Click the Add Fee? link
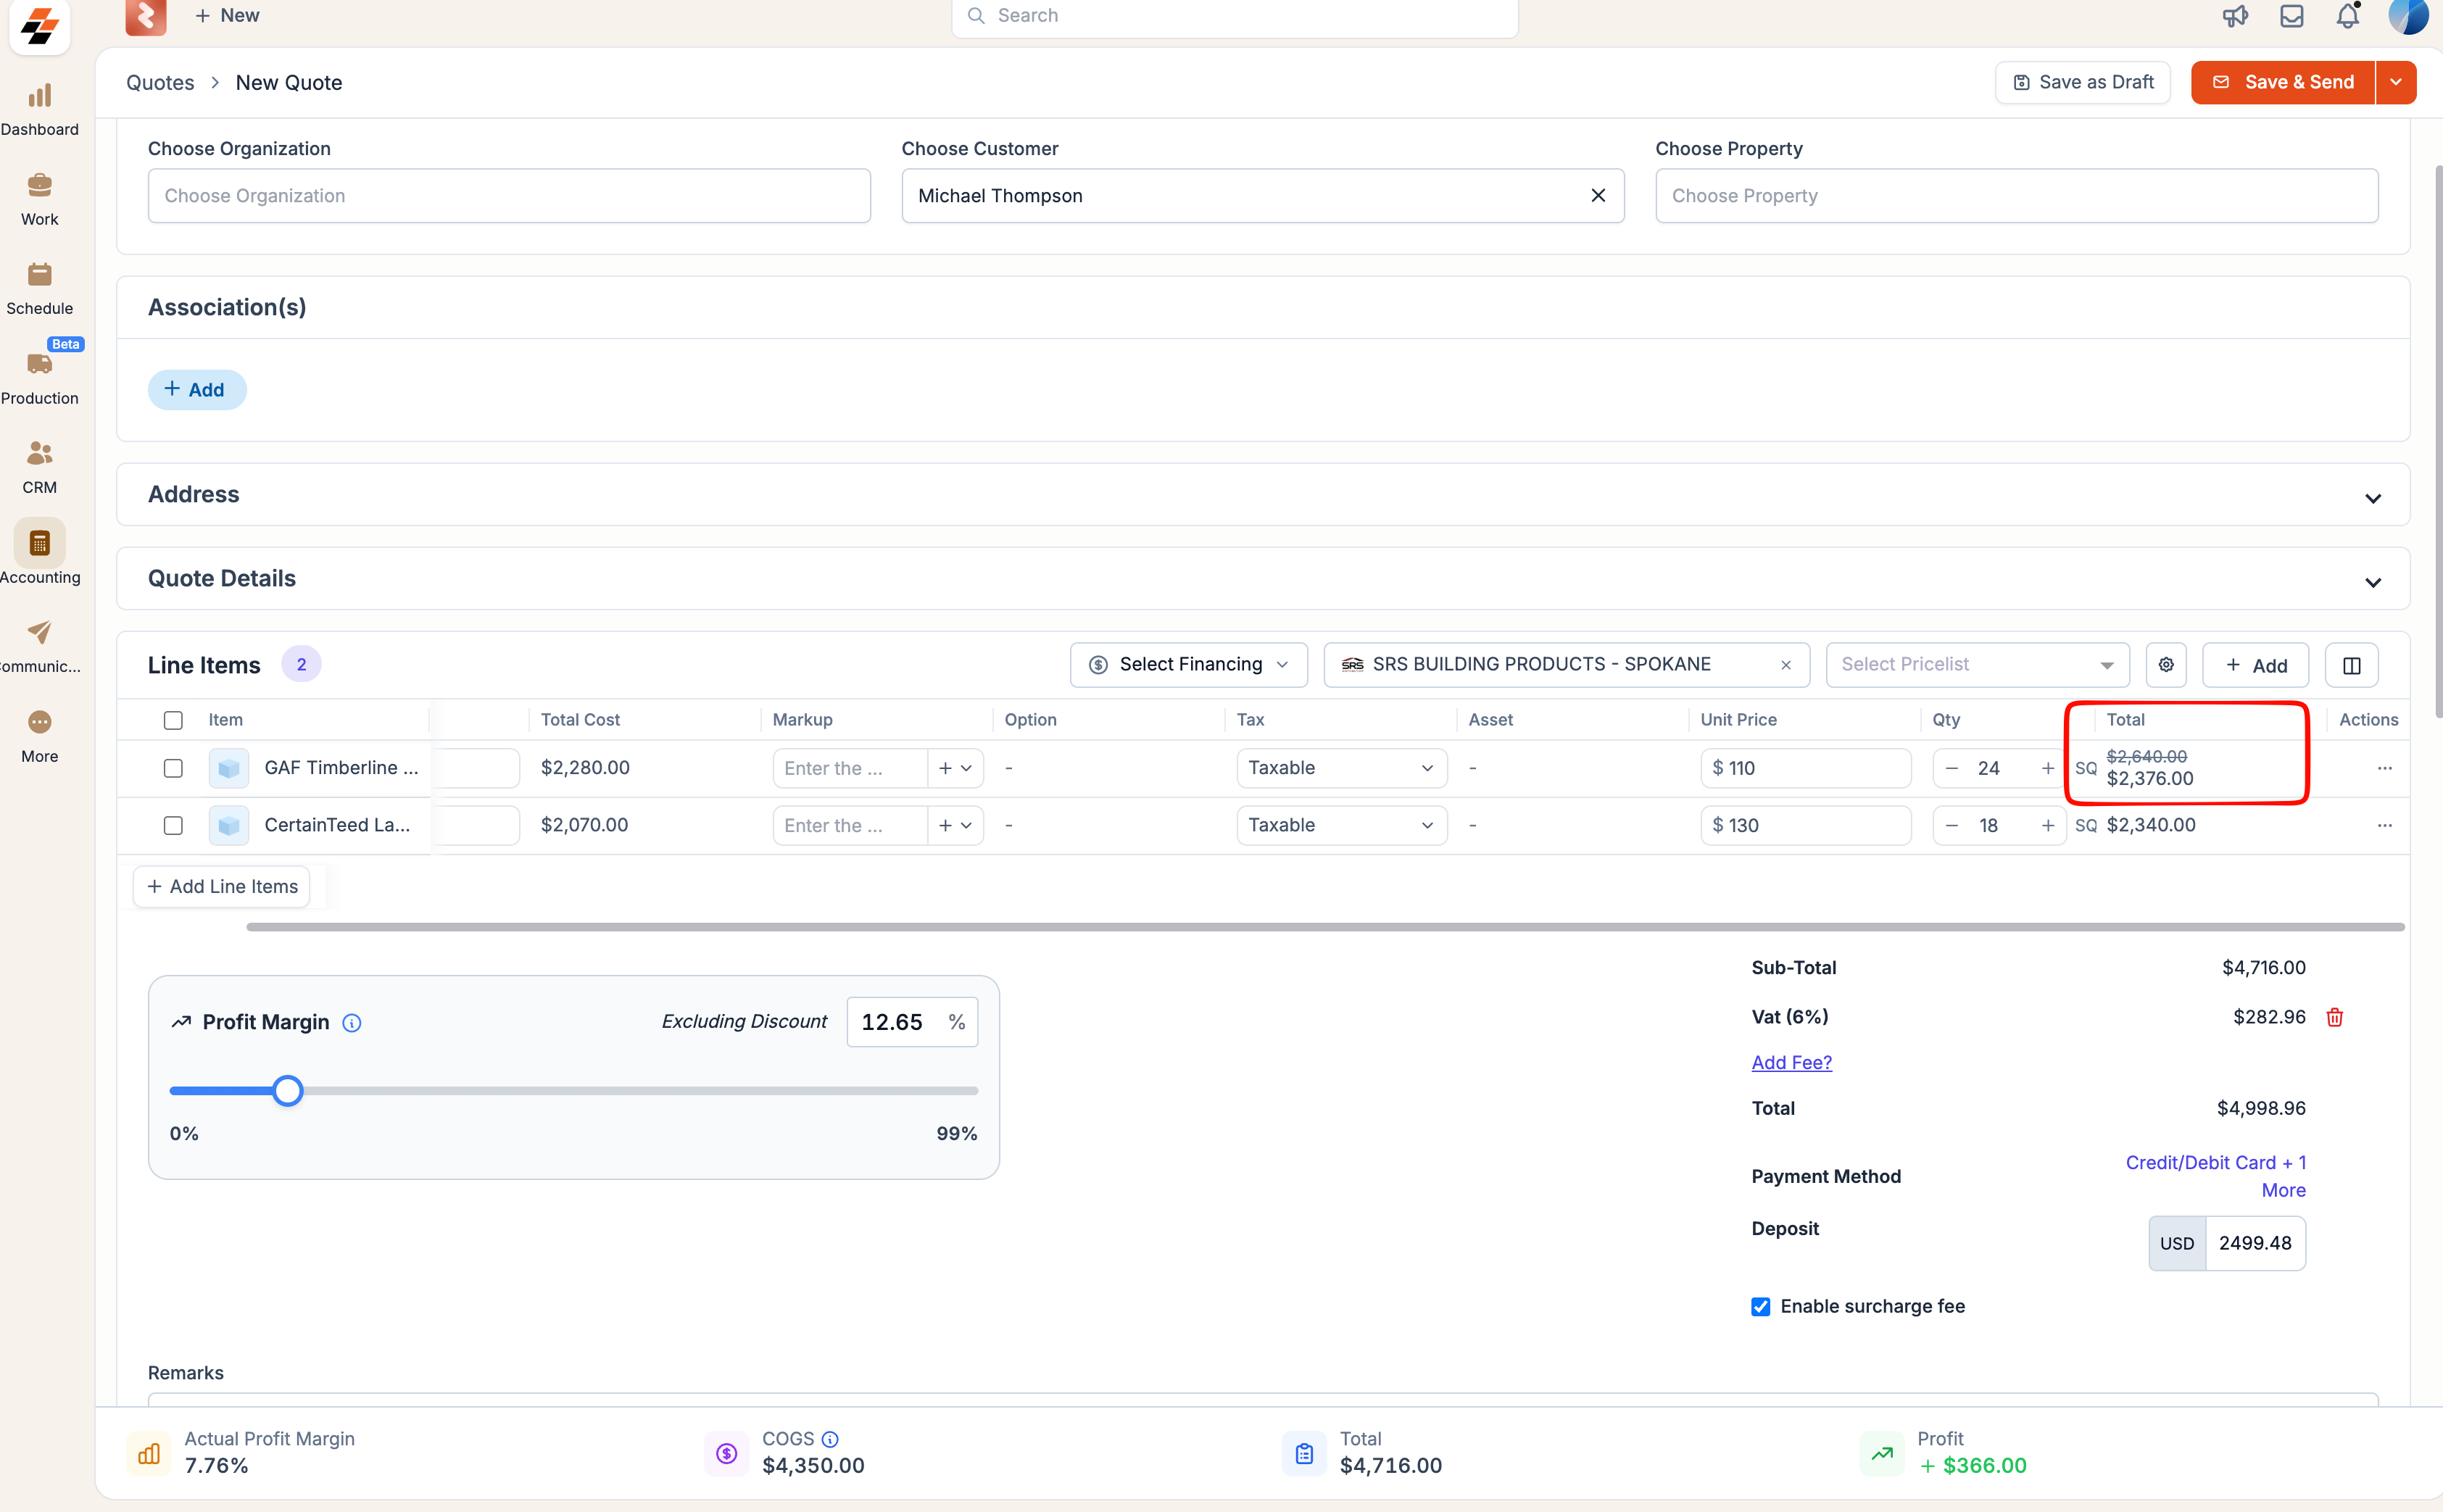 coord(1791,1062)
